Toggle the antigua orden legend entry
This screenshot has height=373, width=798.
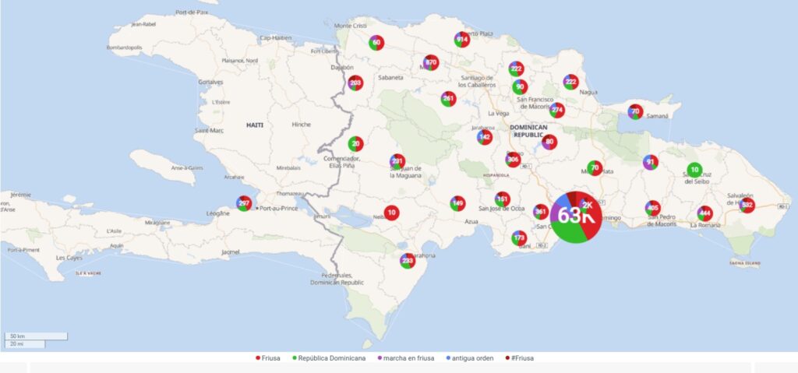point(470,358)
